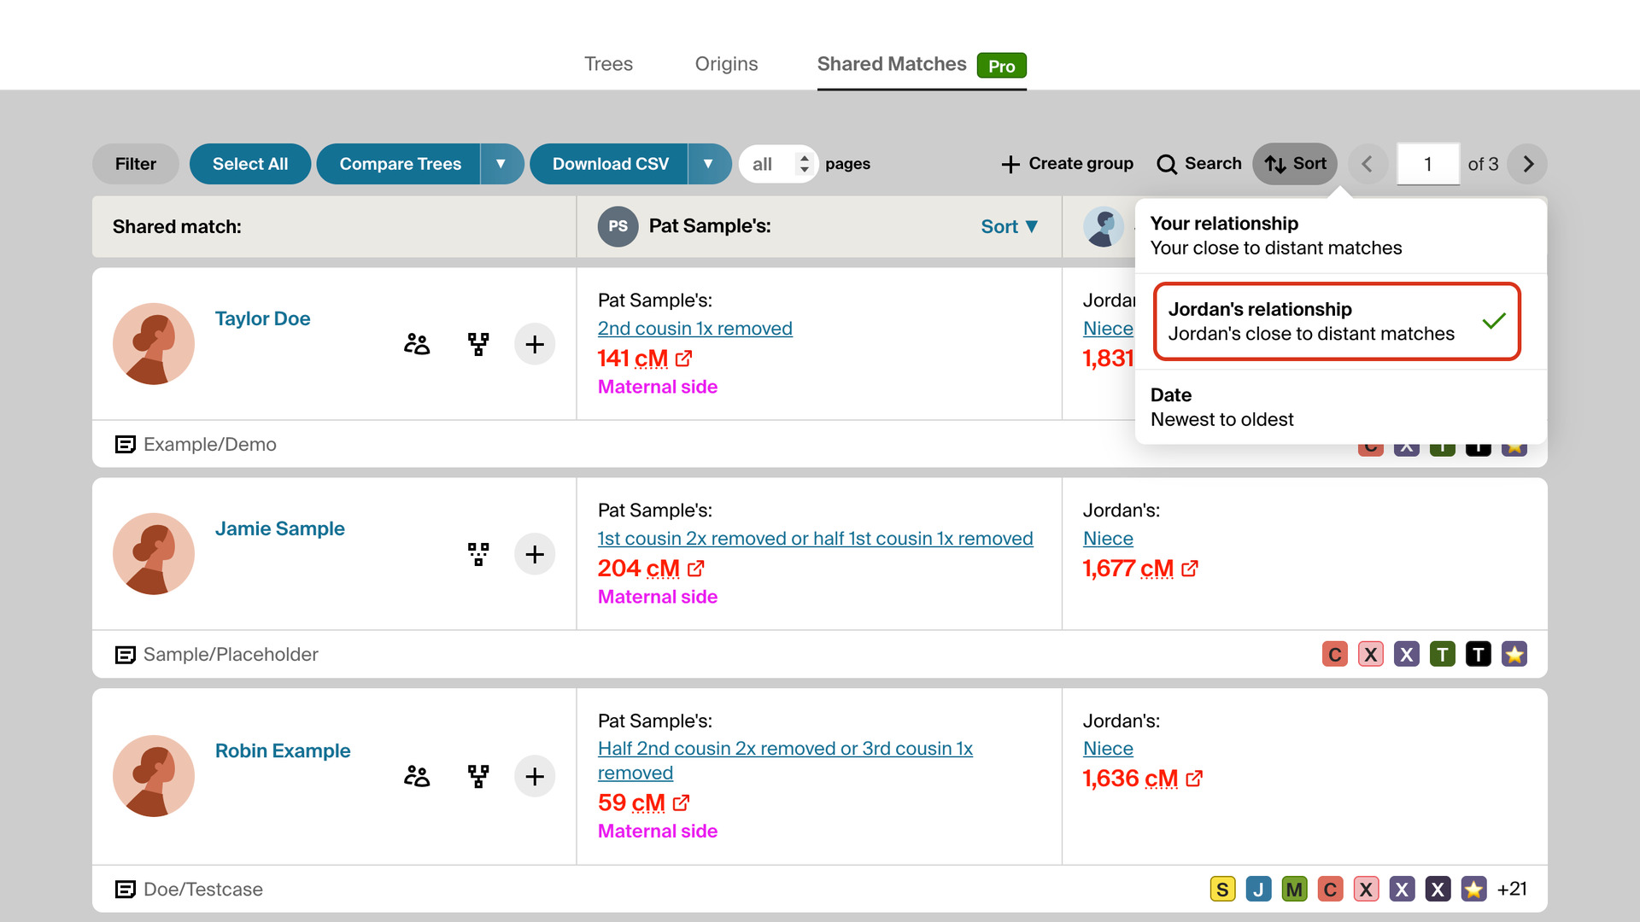
Task: Go to next page arrow
Action: pyautogui.click(x=1527, y=164)
